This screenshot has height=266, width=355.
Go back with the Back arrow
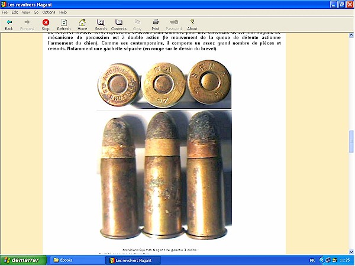click(x=9, y=25)
